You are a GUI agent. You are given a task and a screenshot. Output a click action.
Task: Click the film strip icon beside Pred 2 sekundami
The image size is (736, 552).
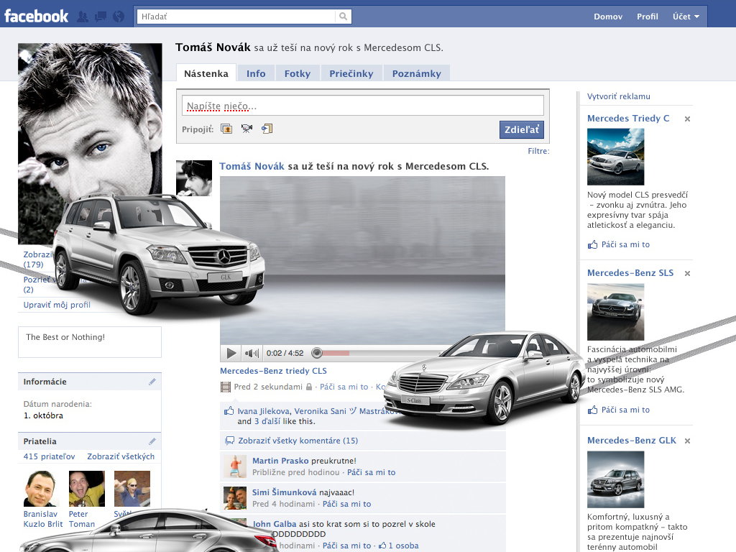point(226,387)
